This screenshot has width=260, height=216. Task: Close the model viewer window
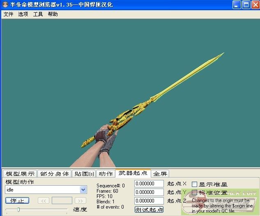(255, 4)
